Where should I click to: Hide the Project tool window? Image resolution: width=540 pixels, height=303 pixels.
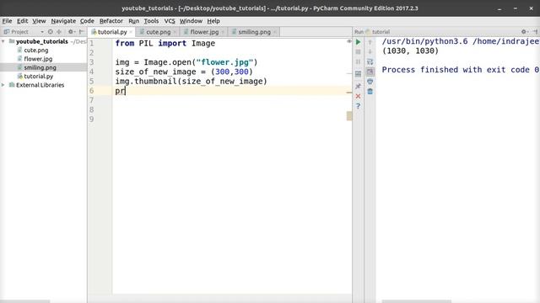coord(82,32)
